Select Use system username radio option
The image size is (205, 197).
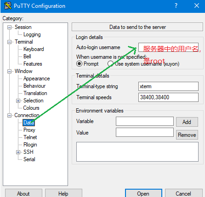point(111,64)
